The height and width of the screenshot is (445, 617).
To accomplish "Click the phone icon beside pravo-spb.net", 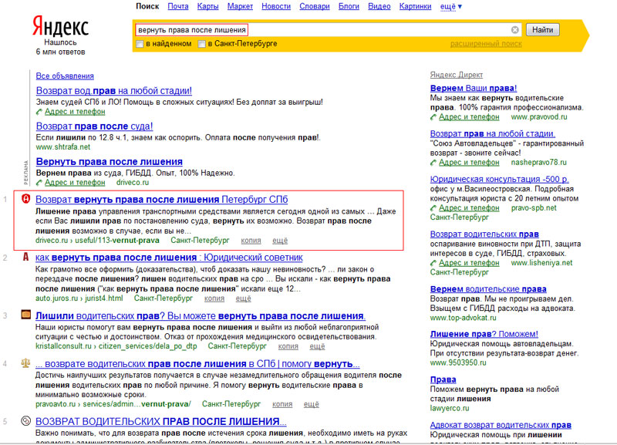I will tap(433, 208).
